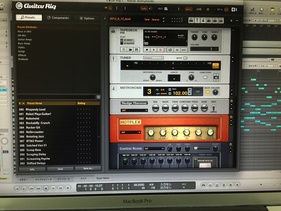Start Tapedeck playback with play icon
This screenshot has height=211, width=281.
tap(154, 50)
